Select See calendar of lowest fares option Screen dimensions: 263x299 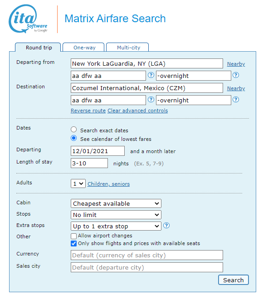73,138
